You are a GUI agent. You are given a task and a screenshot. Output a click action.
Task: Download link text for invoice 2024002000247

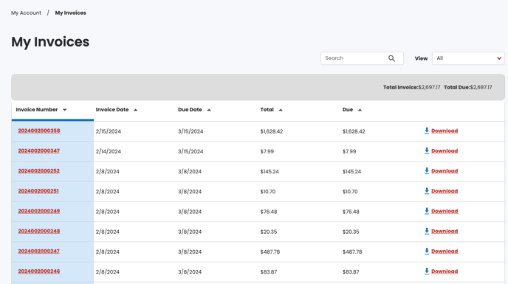(x=444, y=251)
